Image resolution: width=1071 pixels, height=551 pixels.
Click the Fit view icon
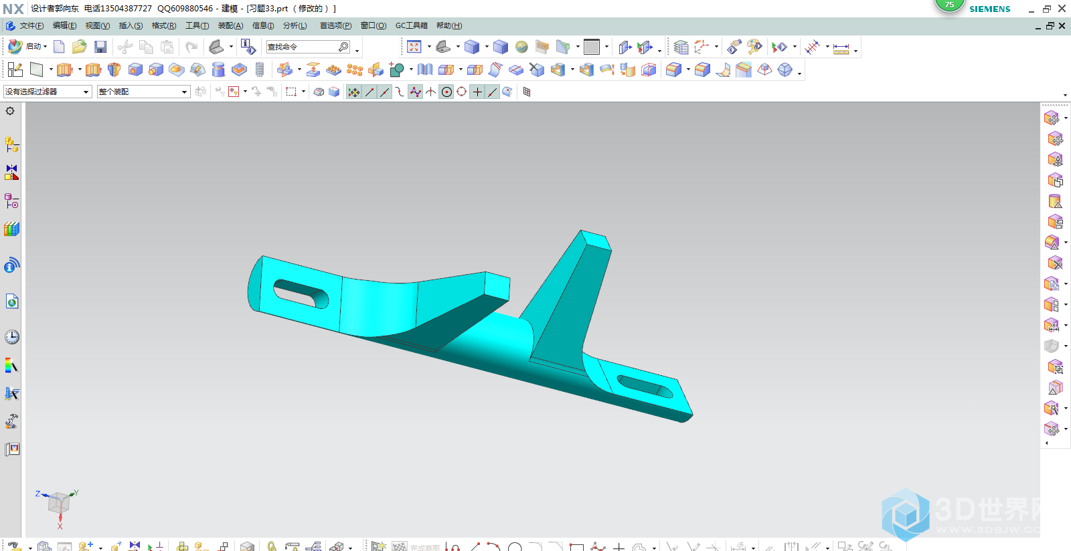[x=414, y=47]
